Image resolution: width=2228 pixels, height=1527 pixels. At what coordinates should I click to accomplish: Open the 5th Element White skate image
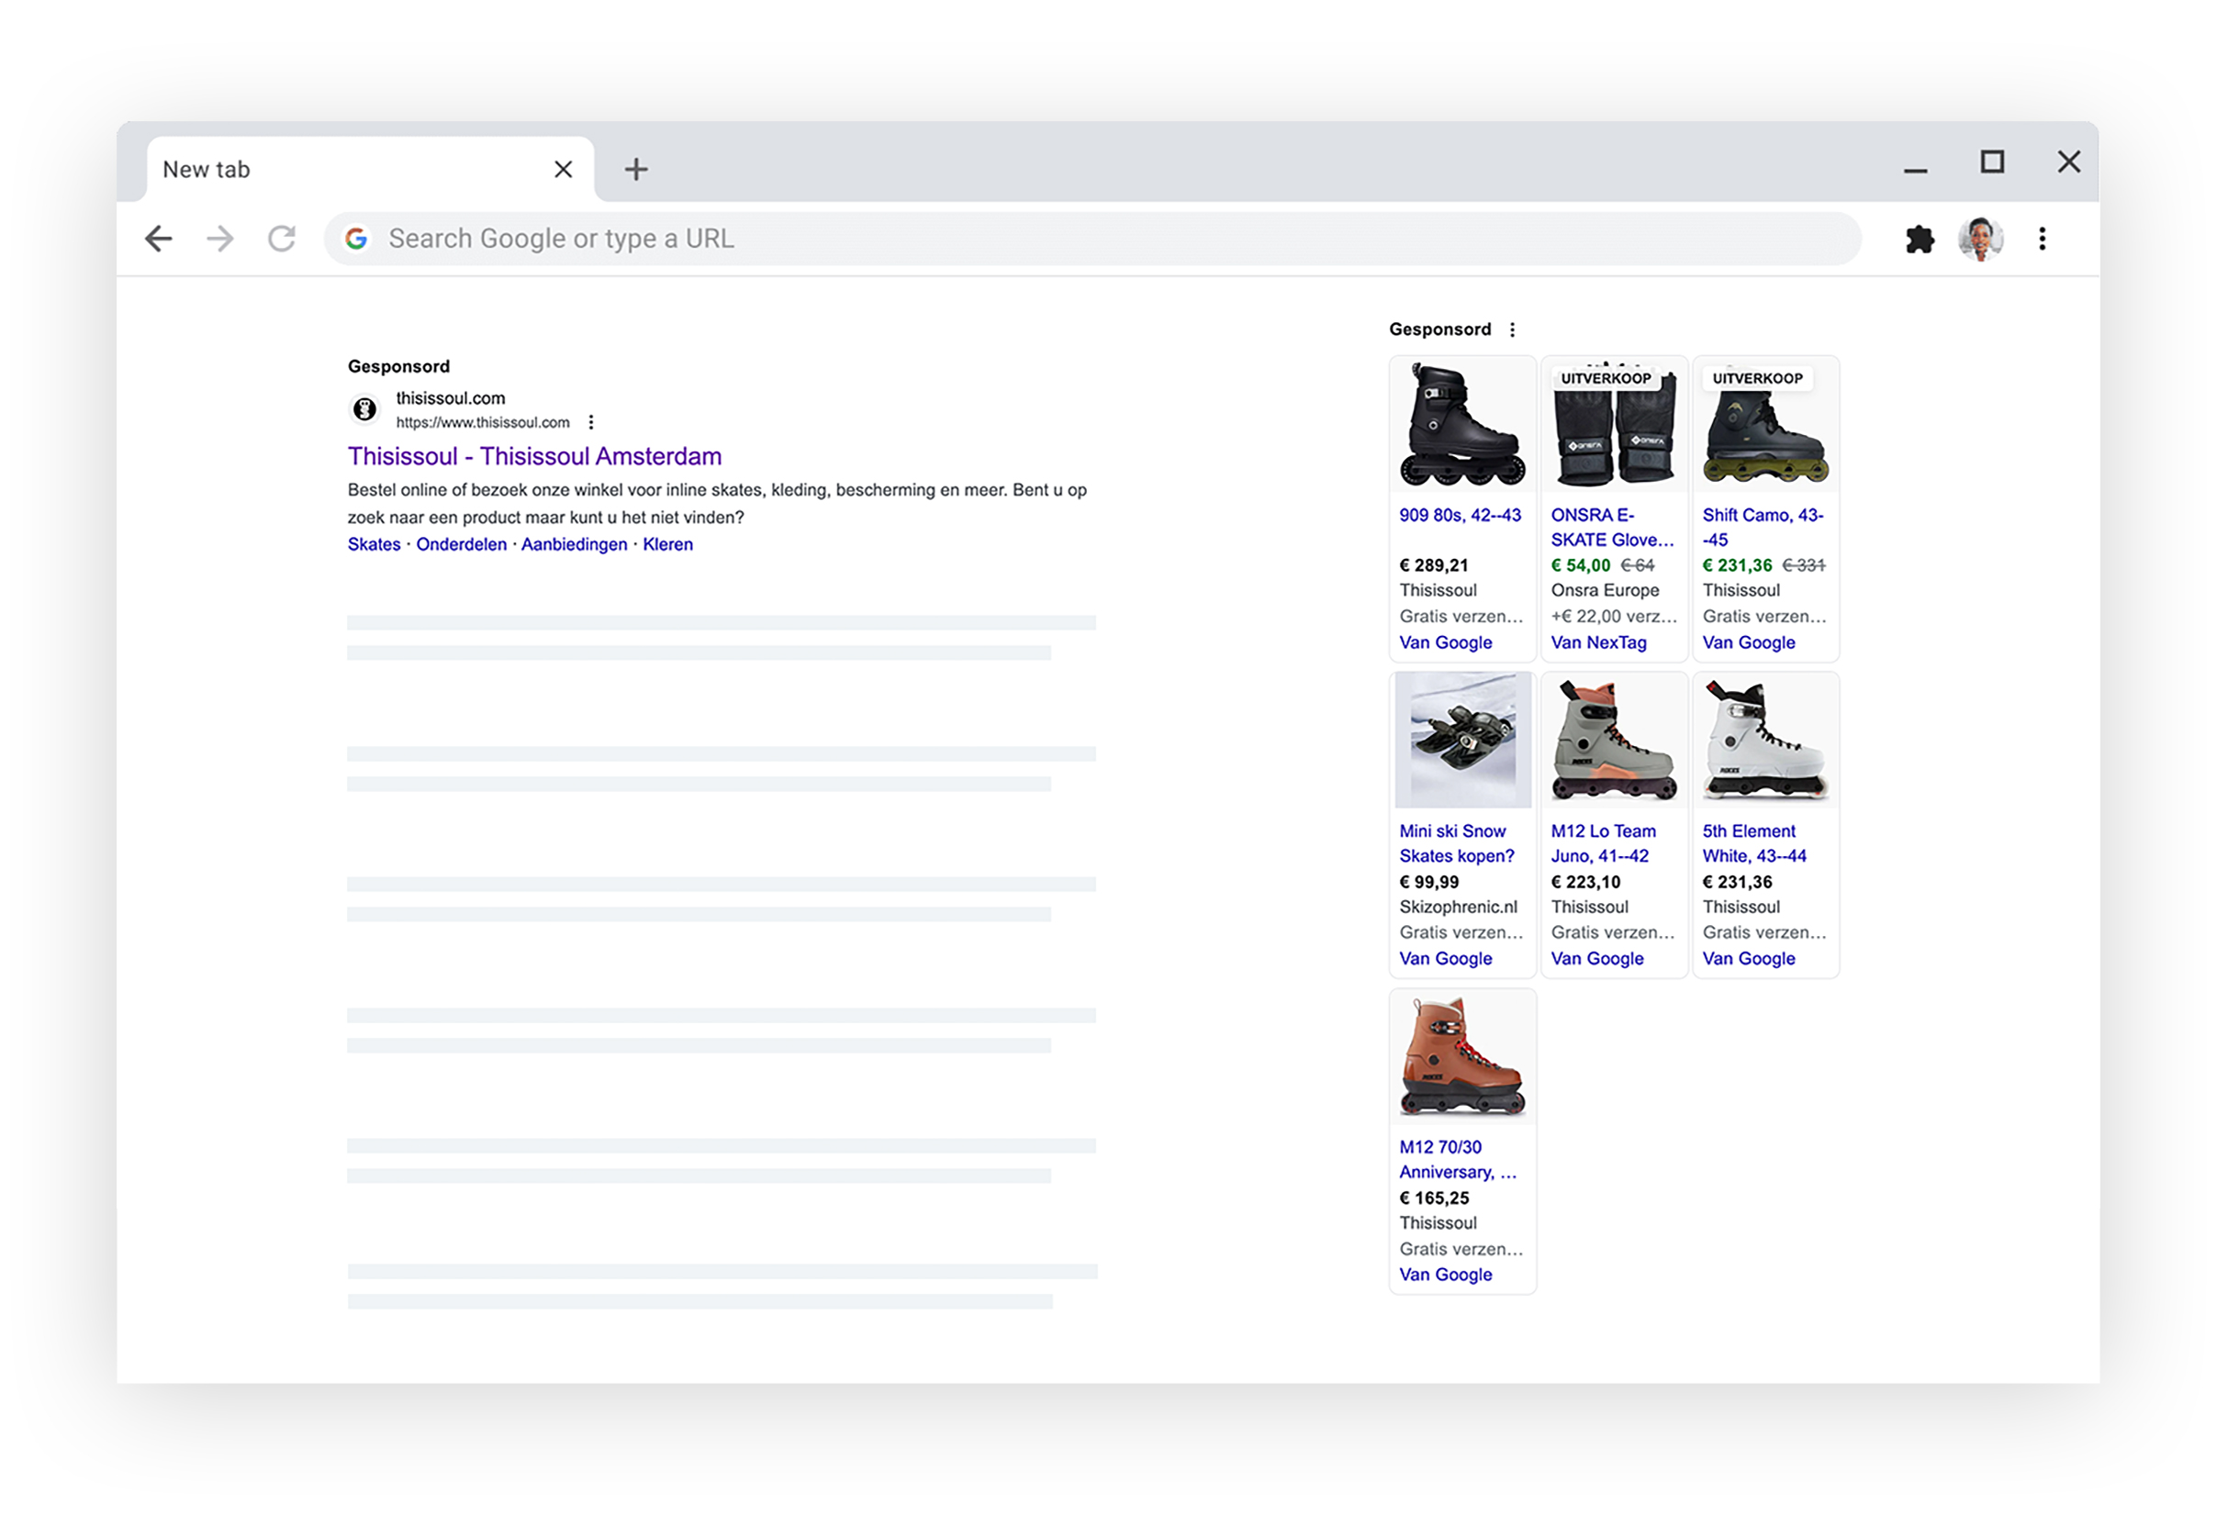coord(1765,740)
